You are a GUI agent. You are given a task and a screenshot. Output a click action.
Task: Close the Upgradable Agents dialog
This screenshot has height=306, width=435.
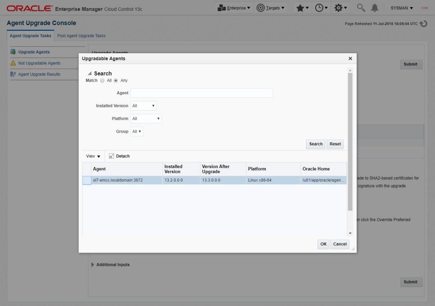[x=350, y=58]
